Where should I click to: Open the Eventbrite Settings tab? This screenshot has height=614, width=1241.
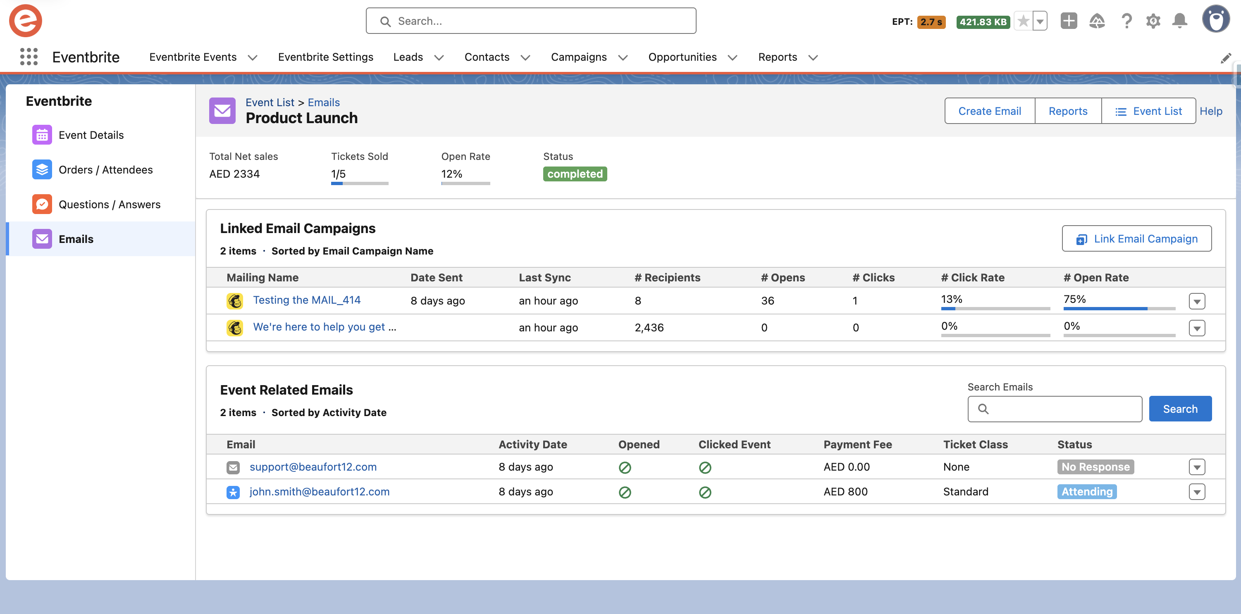click(326, 57)
